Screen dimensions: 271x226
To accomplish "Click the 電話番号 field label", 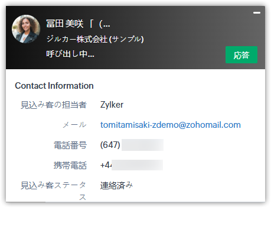I will coord(70,145).
